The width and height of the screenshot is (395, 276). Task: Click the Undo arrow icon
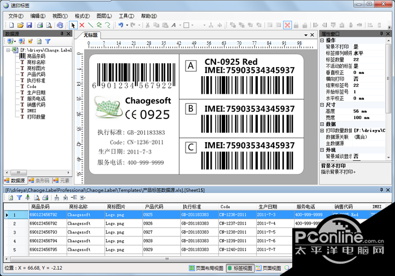pyautogui.click(x=121, y=25)
